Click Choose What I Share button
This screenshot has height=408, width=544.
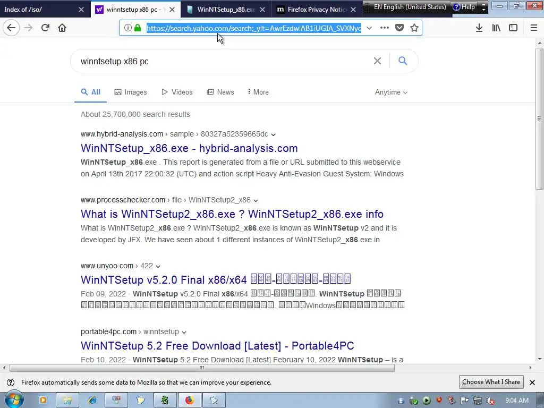(x=491, y=382)
